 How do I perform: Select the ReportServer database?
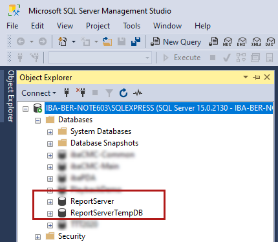coord(92,201)
